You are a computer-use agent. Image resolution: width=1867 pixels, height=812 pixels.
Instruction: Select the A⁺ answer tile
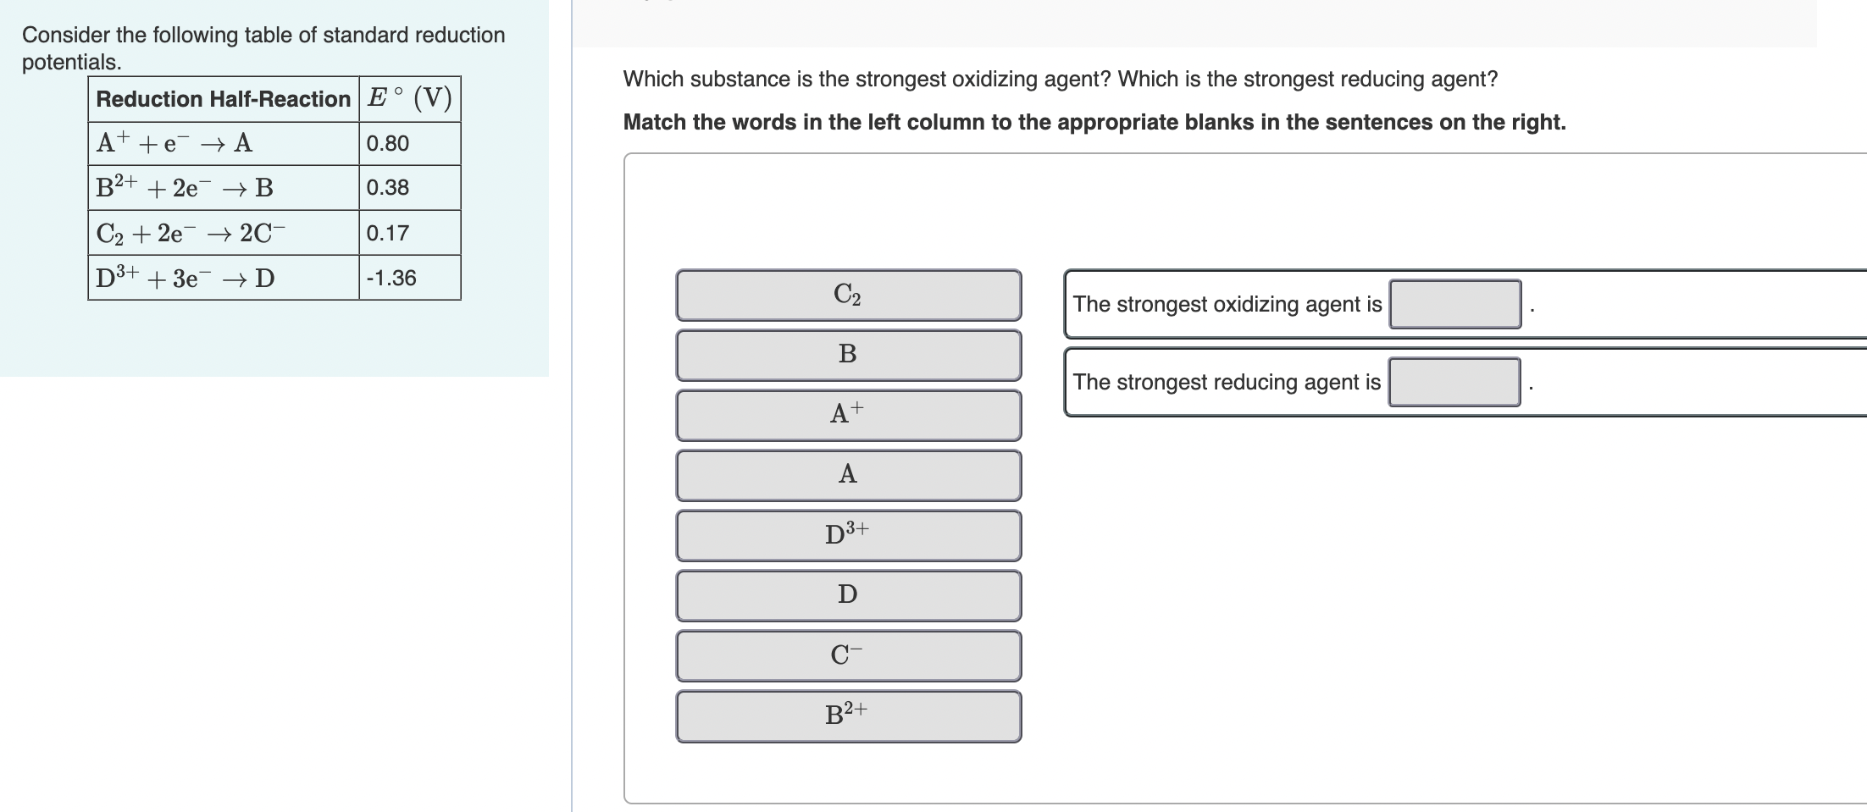pyautogui.click(x=847, y=415)
